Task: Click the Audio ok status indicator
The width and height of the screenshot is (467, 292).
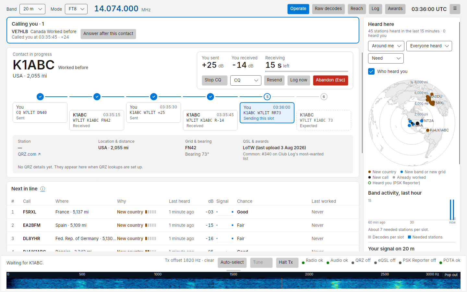Action: pyautogui.click(x=337, y=261)
